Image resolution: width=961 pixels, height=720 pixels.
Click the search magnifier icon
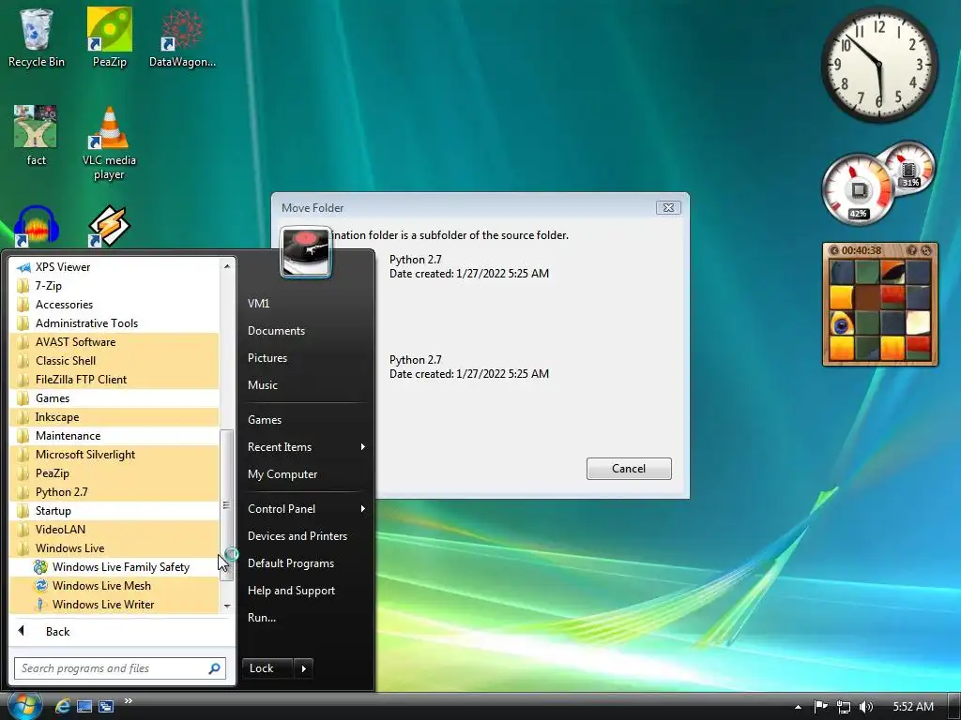(215, 668)
